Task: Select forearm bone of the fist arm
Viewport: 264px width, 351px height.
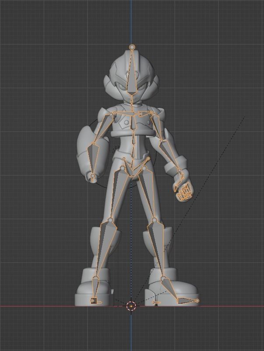Action: pyautogui.click(x=169, y=156)
